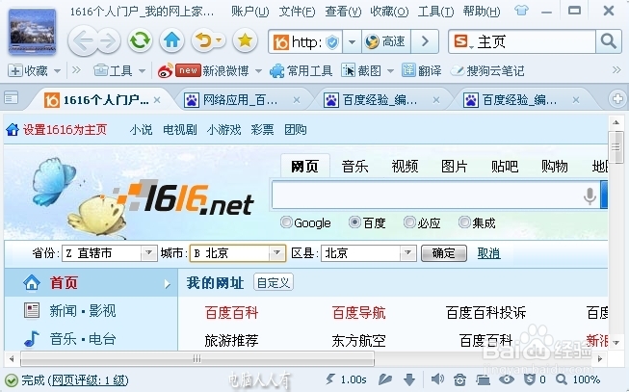The width and height of the screenshot is (629, 392).
Task: Click the status bar 100% zoom control
Action: (x=578, y=379)
